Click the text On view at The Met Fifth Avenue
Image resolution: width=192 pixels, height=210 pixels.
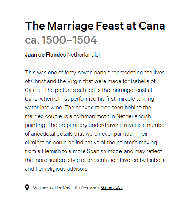[64, 187]
